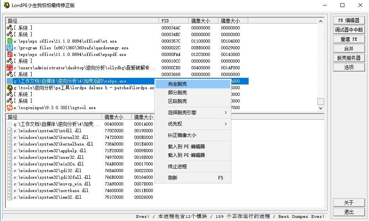369x221 pixels.
Task: Click process list scrollbar down arrow
Action: point(321,108)
